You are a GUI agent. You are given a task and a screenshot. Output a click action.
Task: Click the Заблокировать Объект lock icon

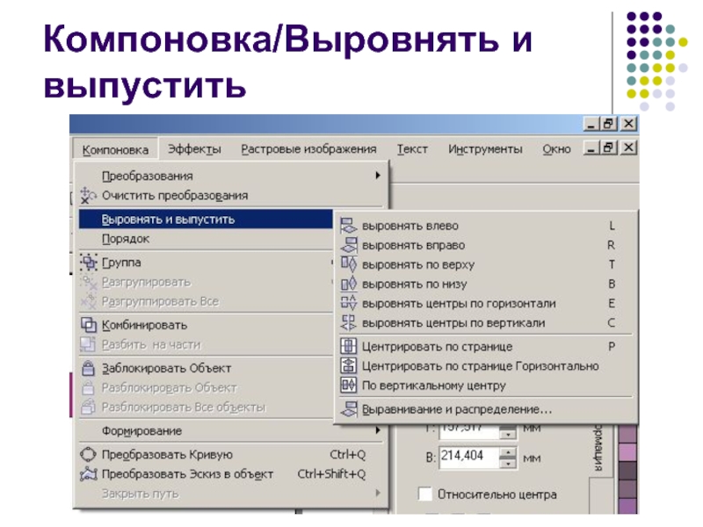click(89, 368)
